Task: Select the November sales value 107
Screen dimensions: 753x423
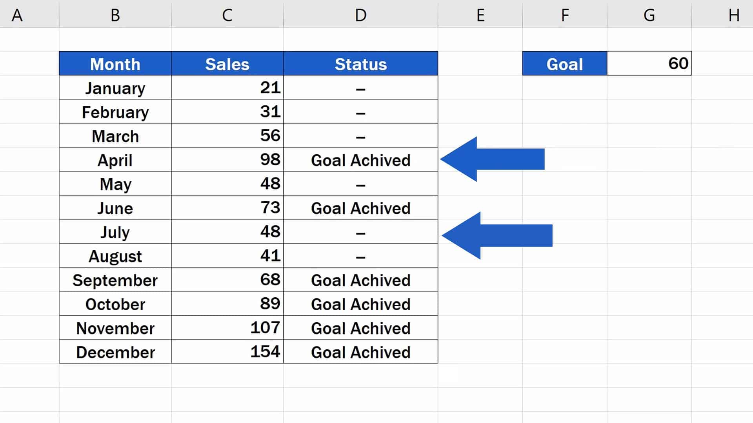Action: pos(227,327)
